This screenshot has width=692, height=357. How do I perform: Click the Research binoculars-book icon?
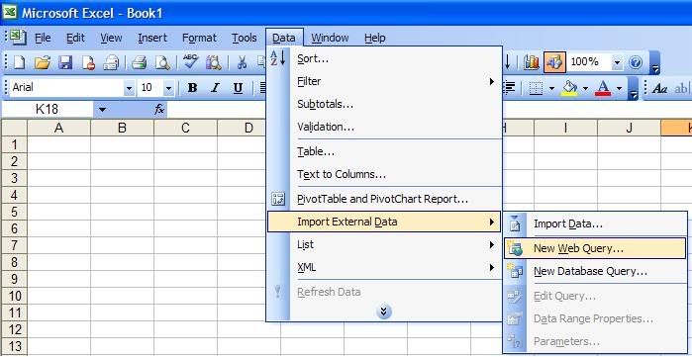tap(214, 62)
